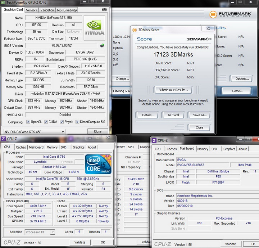Click the right CPU-Z window title icon
The width and height of the screenshot is (259, 248).
click(154, 140)
